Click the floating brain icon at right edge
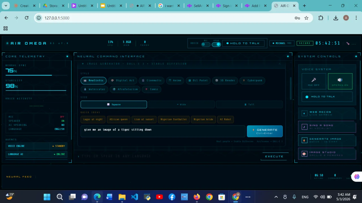This screenshot has height=203, width=362. coord(357,177)
